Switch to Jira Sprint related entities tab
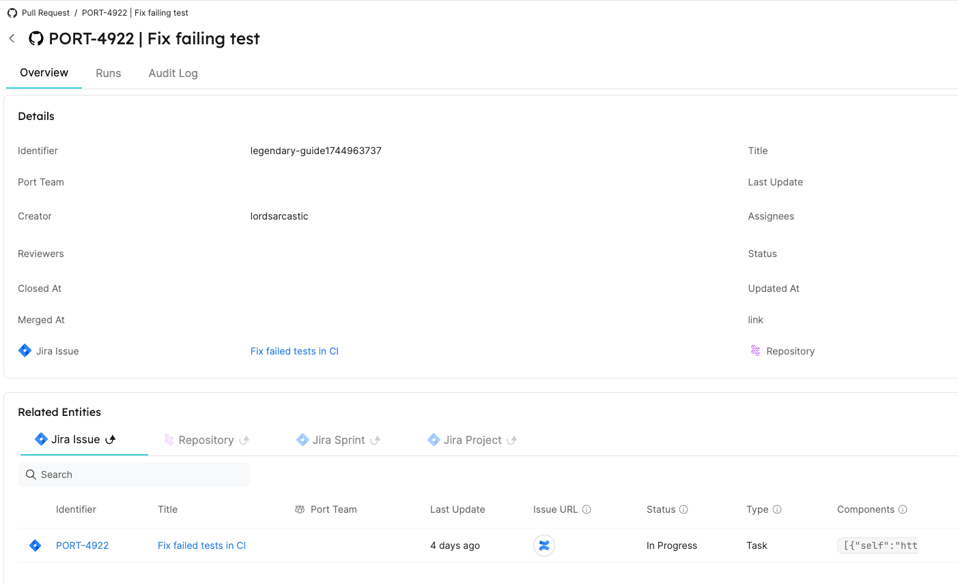 click(x=339, y=440)
